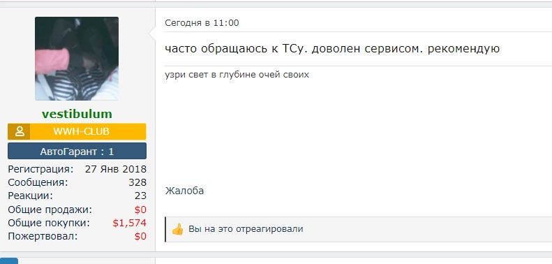
Task: Click the Жалоба report link
Action: point(184,191)
